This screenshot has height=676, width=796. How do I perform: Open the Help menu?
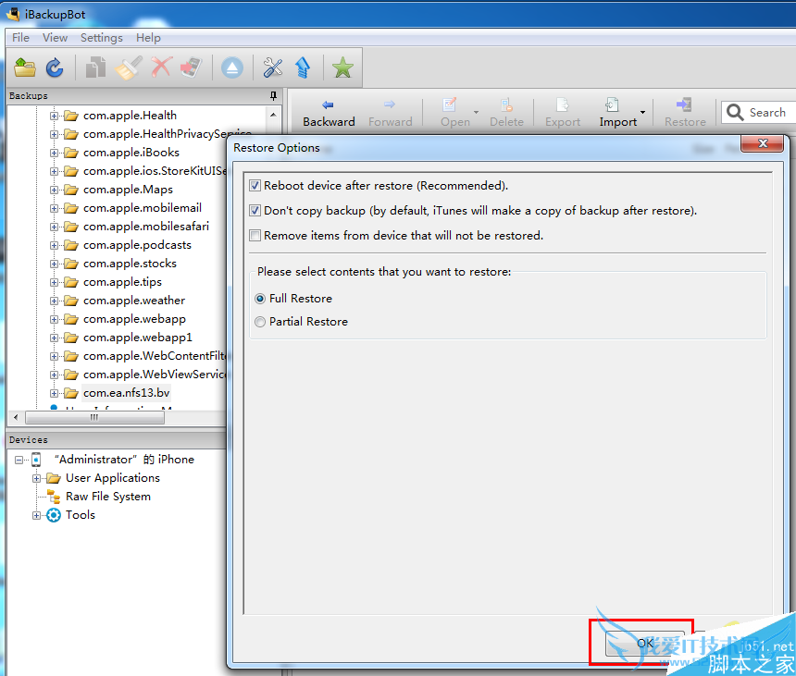148,38
